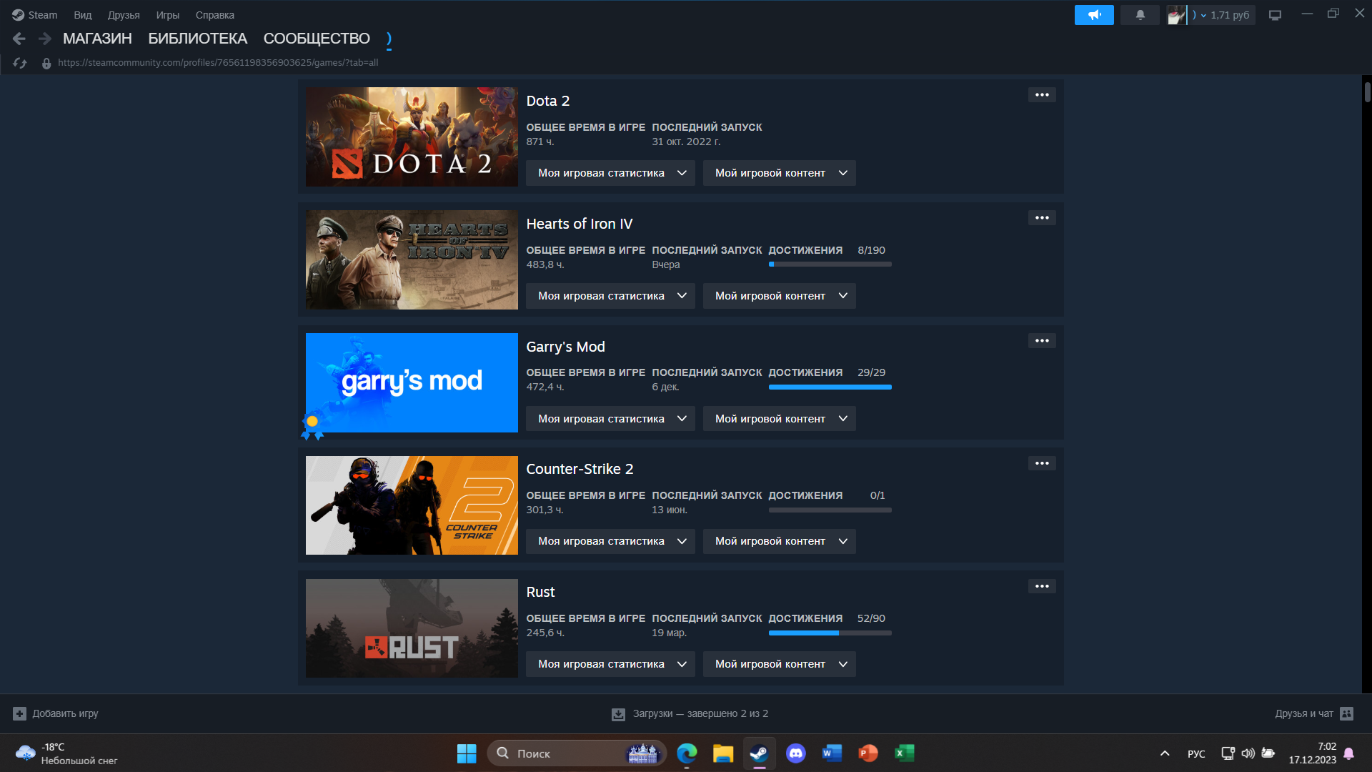Open Friends and chat icon

point(1346,713)
